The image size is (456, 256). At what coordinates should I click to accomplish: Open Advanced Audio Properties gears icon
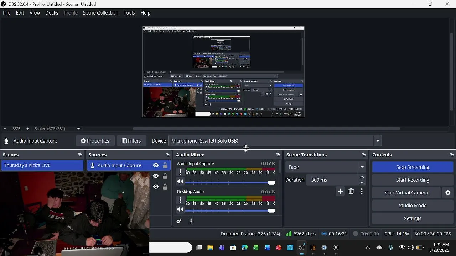(179, 221)
